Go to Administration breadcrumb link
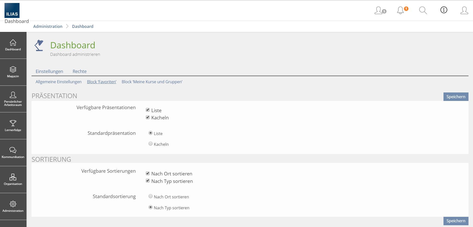The width and height of the screenshot is (473, 227). coord(48,26)
